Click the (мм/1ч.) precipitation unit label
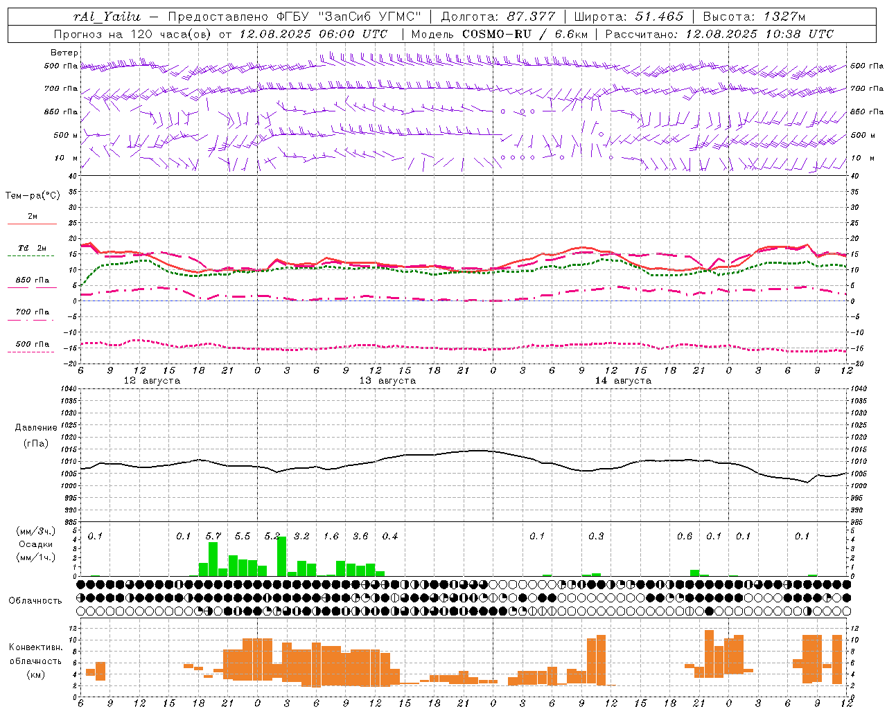 [35, 557]
